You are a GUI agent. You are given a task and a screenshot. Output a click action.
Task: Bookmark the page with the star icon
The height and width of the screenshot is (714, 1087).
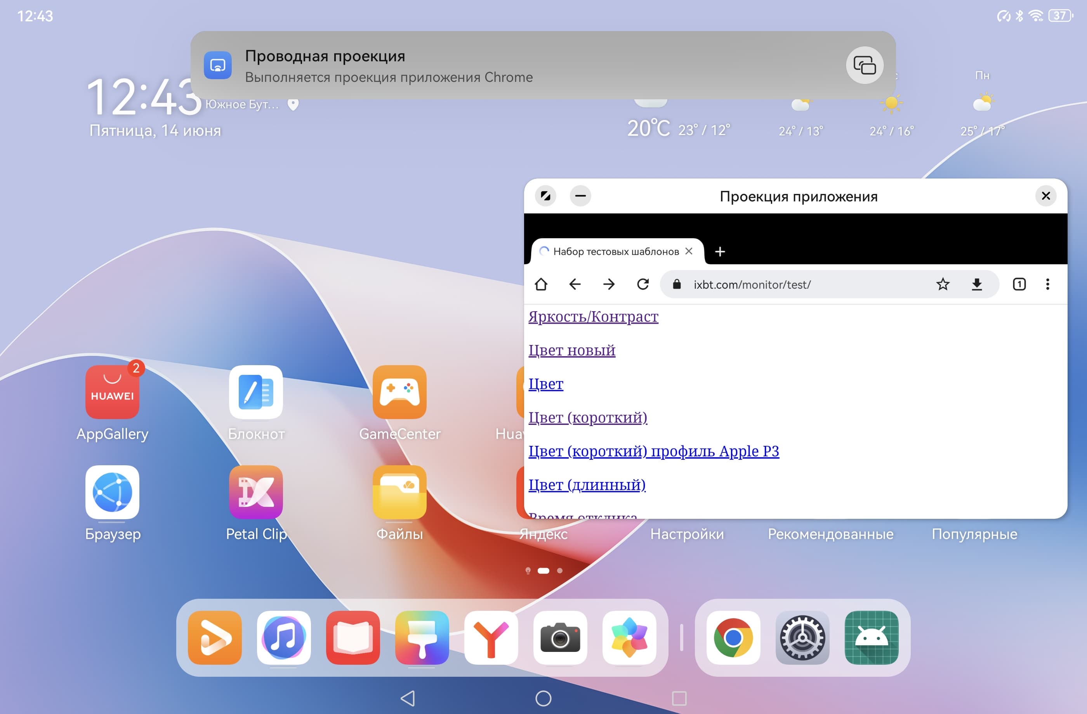(x=943, y=284)
